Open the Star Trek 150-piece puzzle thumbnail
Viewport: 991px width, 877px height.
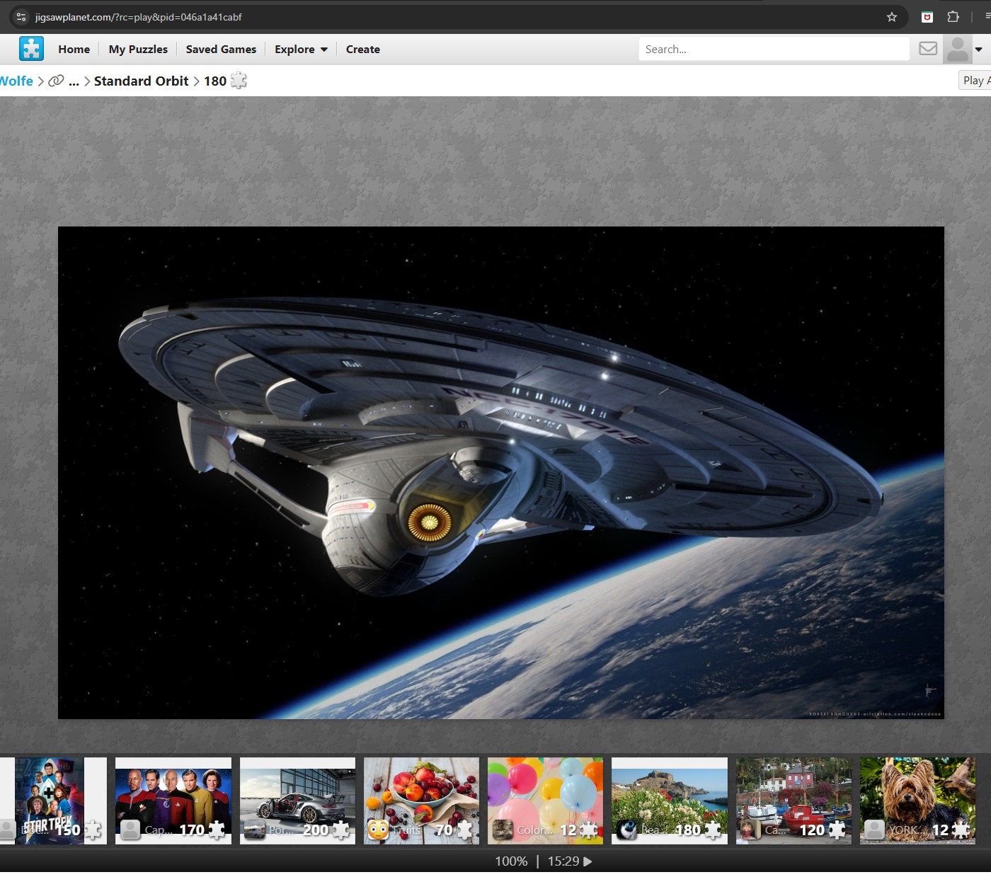pyautogui.click(x=53, y=801)
